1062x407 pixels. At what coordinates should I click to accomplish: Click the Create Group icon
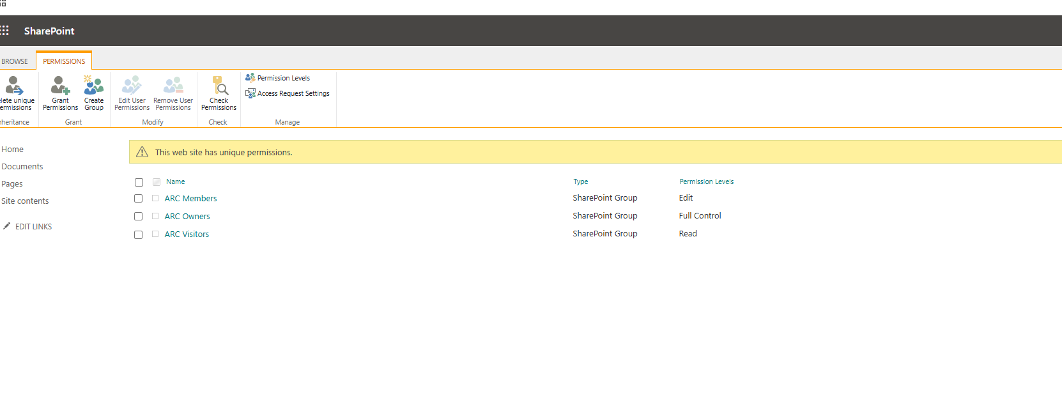94,86
